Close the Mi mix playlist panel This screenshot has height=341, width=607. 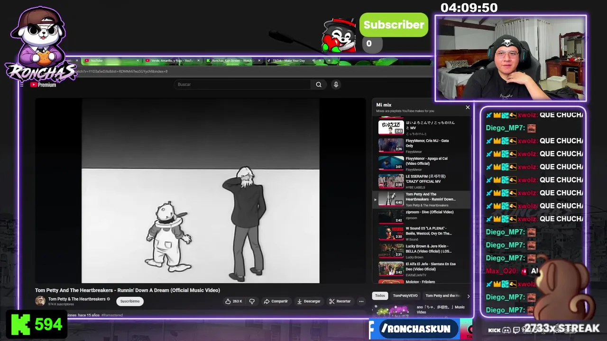click(468, 107)
